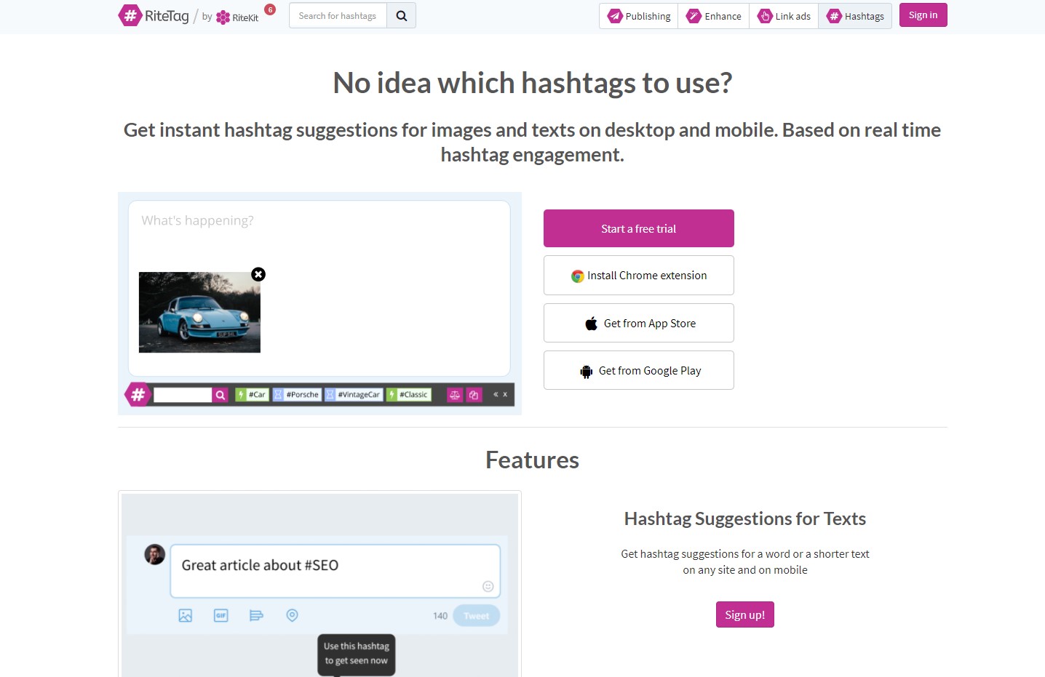Click the magnifier search button in header
Image resolution: width=1045 pixels, height=677 pixels.
pyautogui.click(x=401, y=15)
